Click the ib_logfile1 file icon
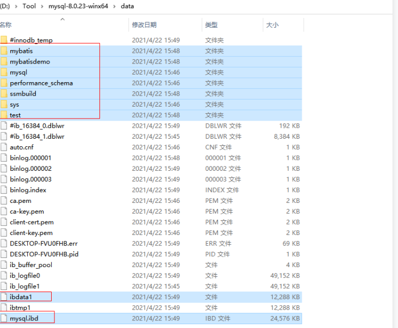Screen dimensions: 398x328 point(4,286)
